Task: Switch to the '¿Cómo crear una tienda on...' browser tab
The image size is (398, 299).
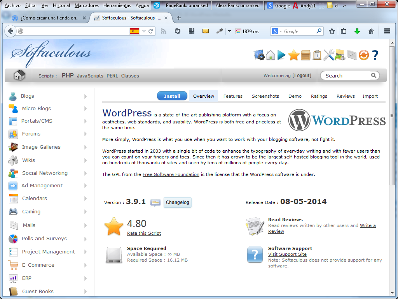Action: click(49, 18)
